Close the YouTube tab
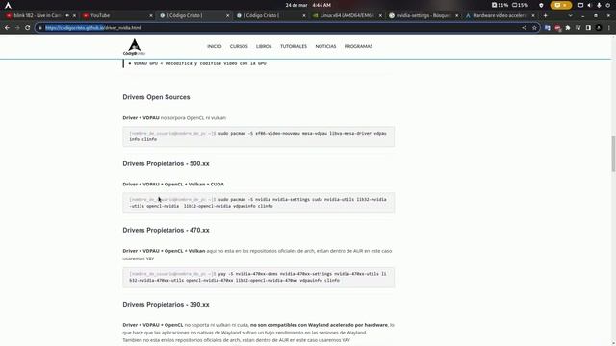The image size is (616, 346). click(151, 15)
